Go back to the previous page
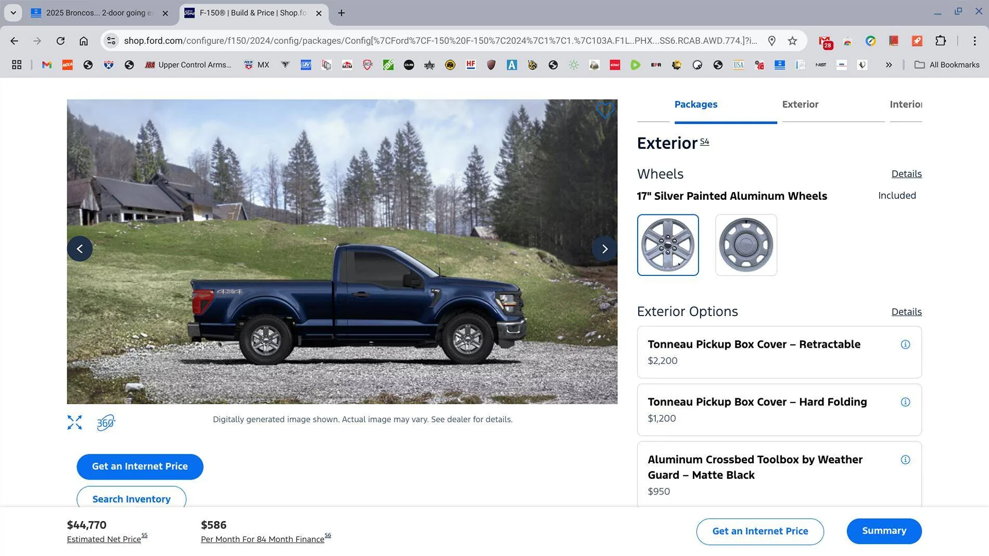Image resolution: width=989 pixels, height=556 pixels. tap(14, 41)
